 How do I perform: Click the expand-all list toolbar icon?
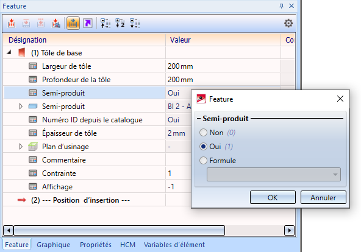135,23
